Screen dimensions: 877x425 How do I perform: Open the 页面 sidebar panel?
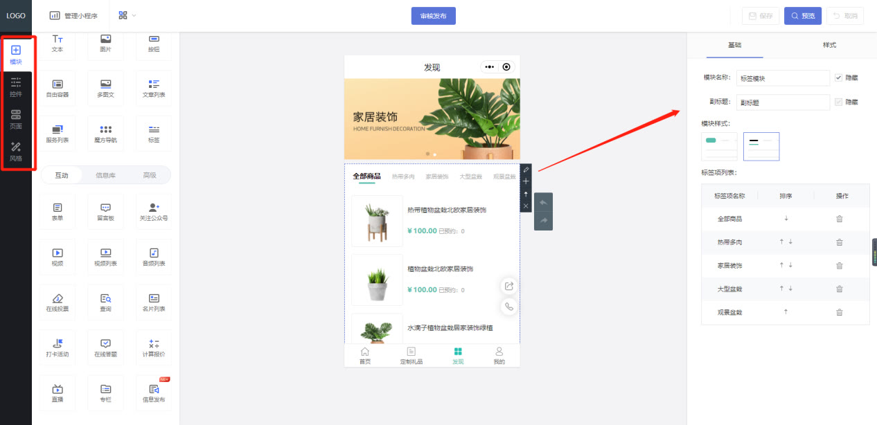tap(16, 120)
